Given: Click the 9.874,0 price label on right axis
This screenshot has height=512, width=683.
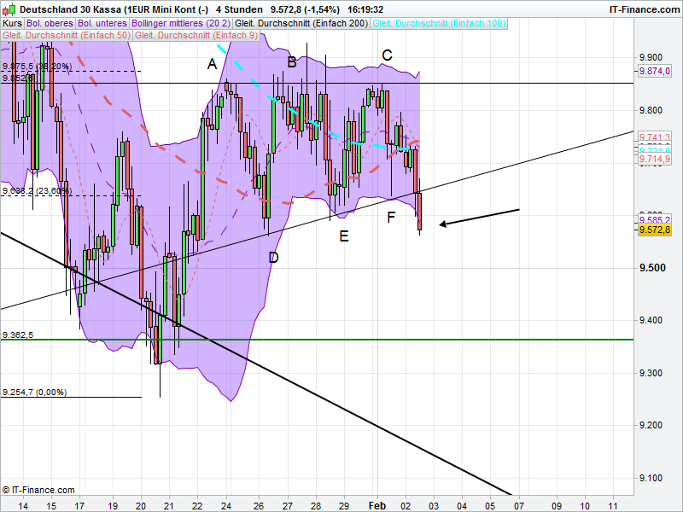Looking at the screenshot, I should 656,72.
